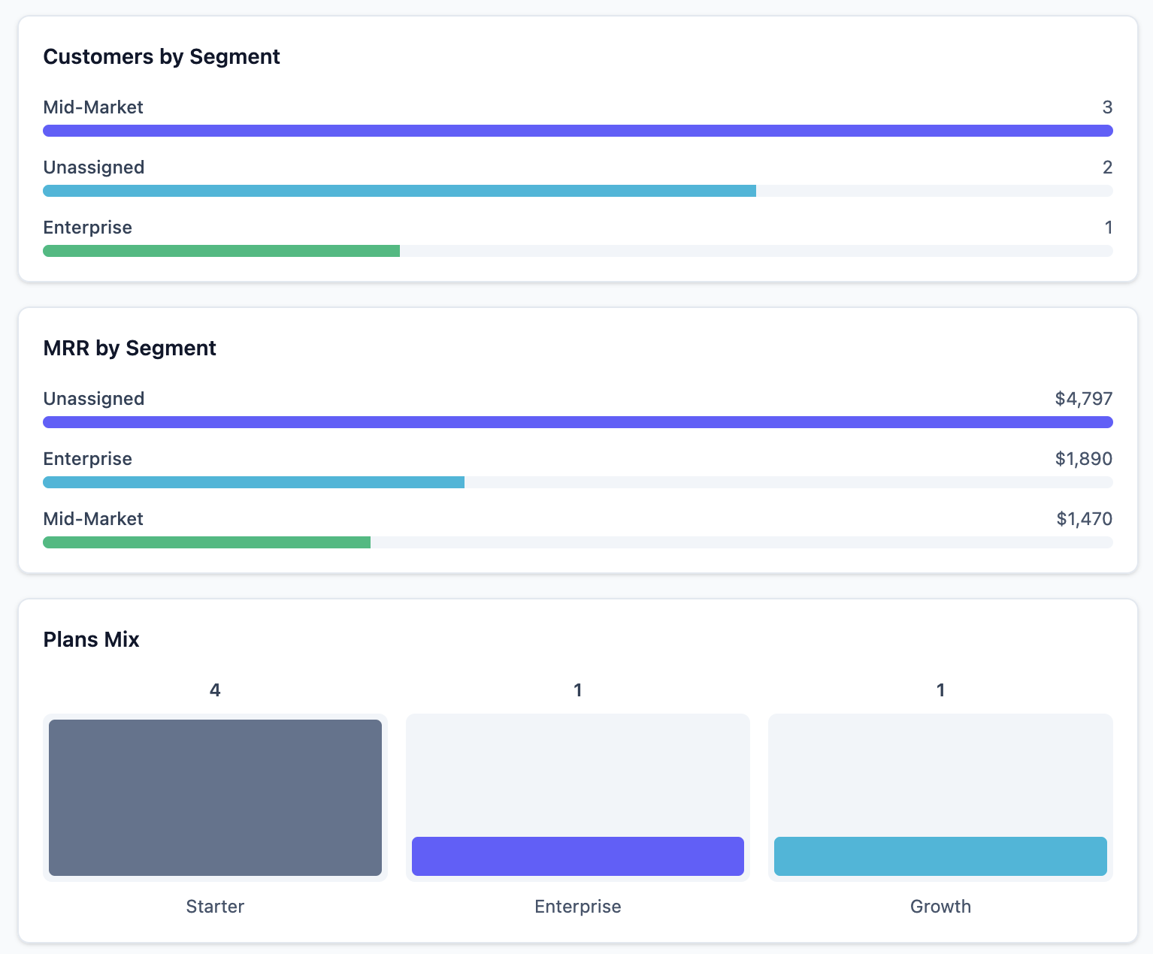Click Mid-Market customer count 3
This screenshot has height=954, width=1153.
pos(1107,107)
